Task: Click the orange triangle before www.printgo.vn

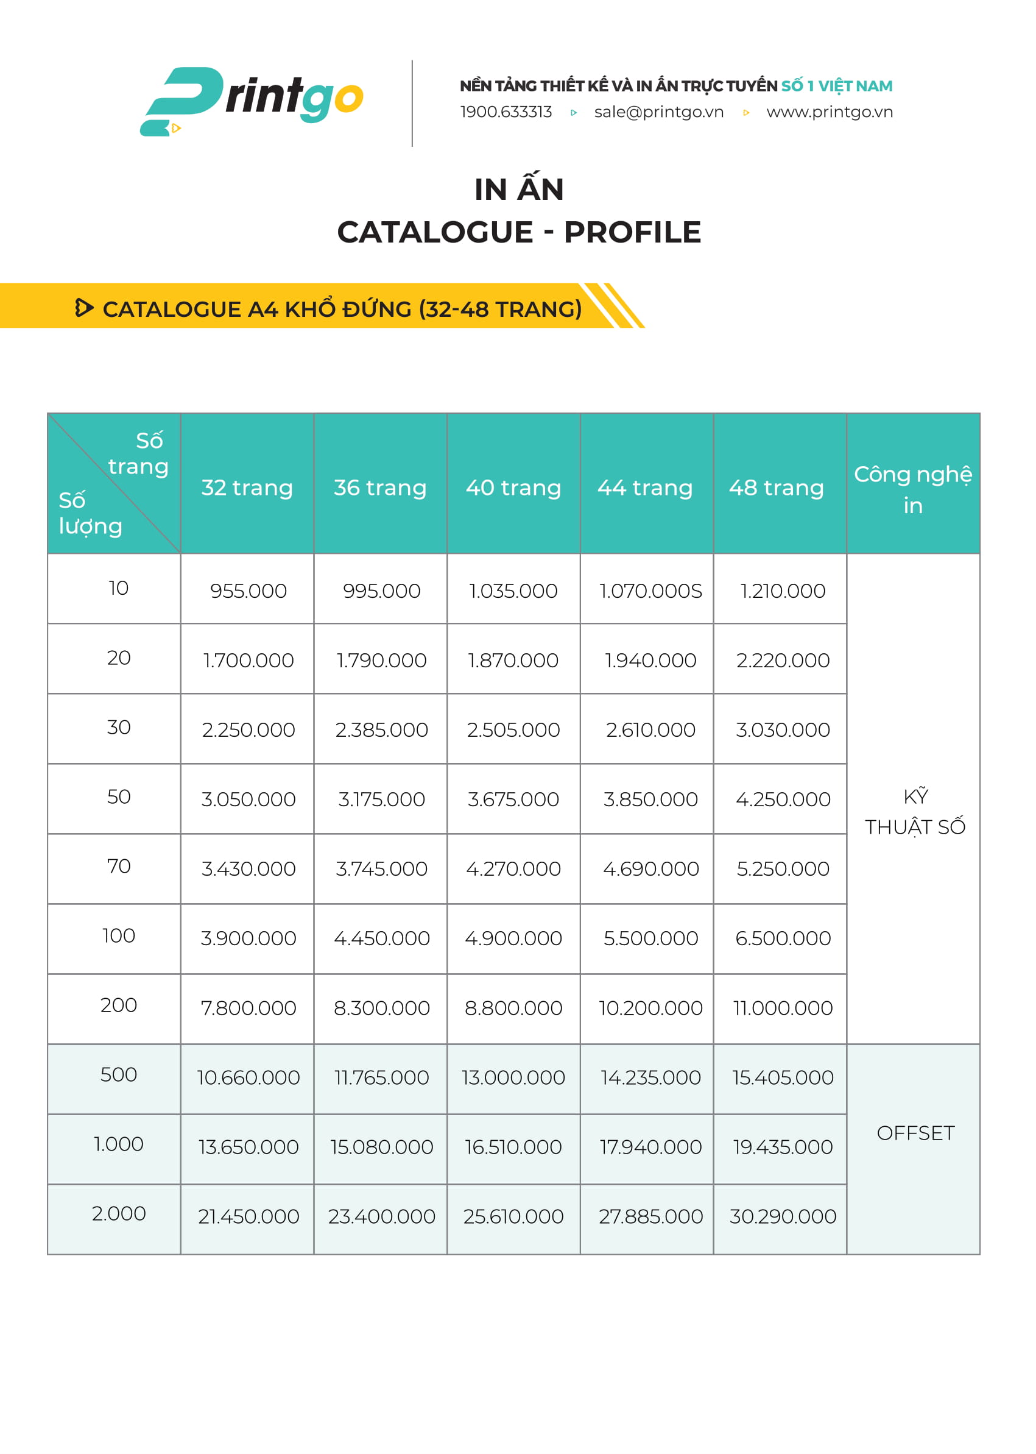Action: 745,113
